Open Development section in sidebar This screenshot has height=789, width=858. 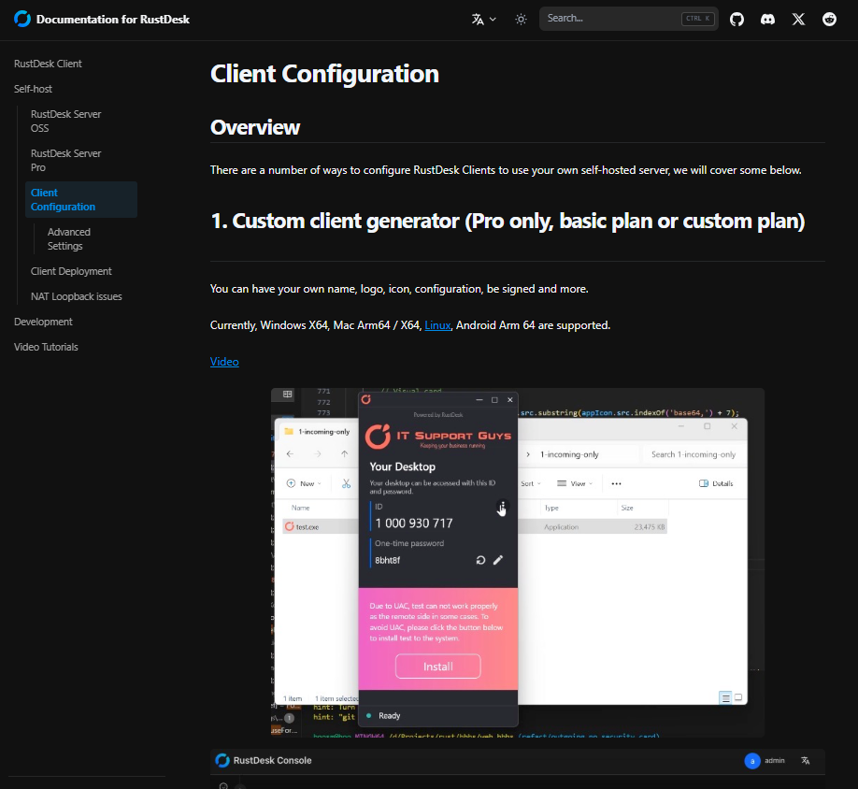pyautogui.click(x=43, y=322)
